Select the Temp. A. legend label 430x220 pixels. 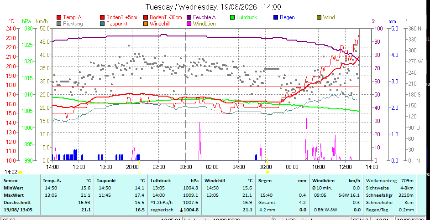(73, 17)
